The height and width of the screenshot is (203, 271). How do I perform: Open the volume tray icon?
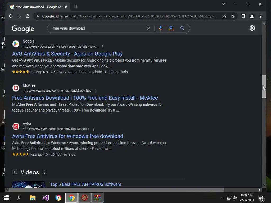(x=235, y=198)
